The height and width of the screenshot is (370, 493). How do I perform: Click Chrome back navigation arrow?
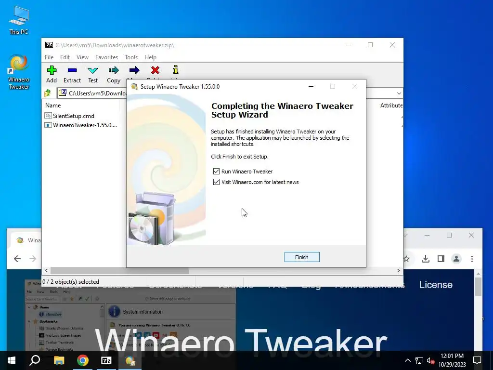click(x=17, y=259)
